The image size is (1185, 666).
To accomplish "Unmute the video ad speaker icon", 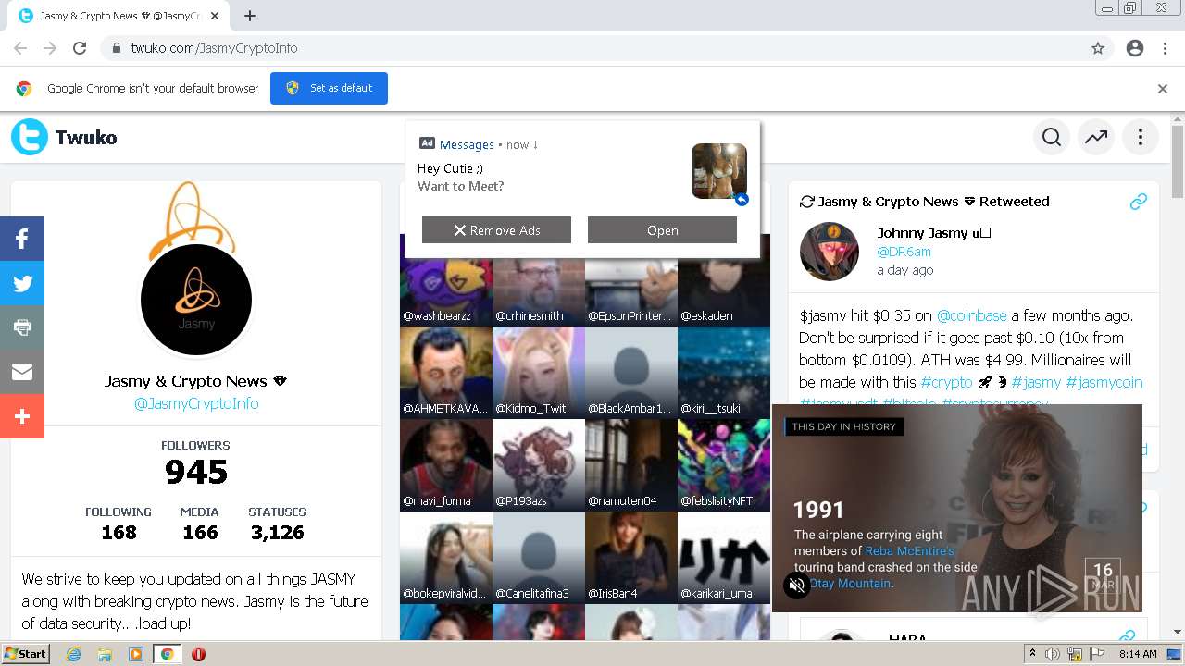I will tap(797, 585).
